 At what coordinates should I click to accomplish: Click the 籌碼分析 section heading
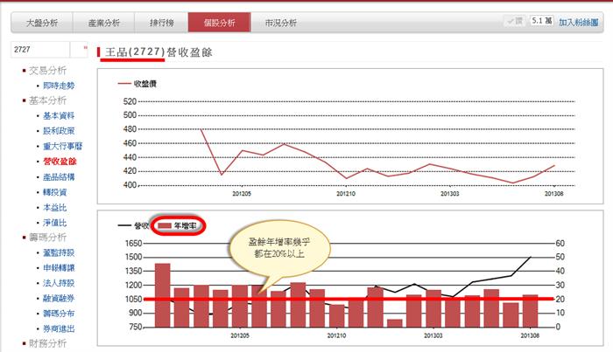[47, 237]
